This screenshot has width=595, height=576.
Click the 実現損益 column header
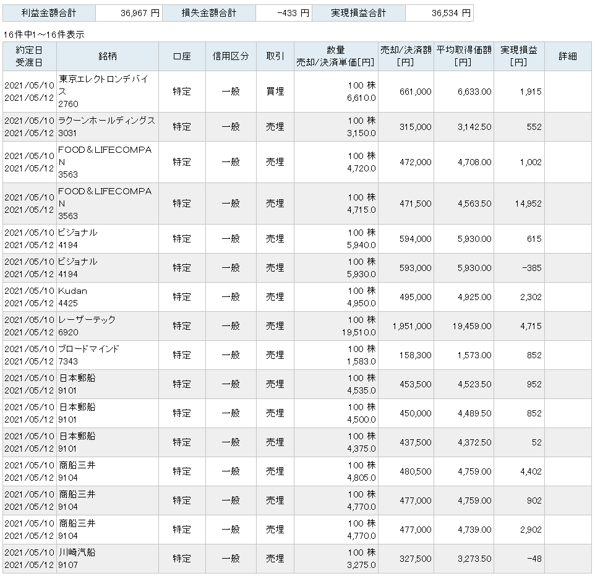coord(519,56)
